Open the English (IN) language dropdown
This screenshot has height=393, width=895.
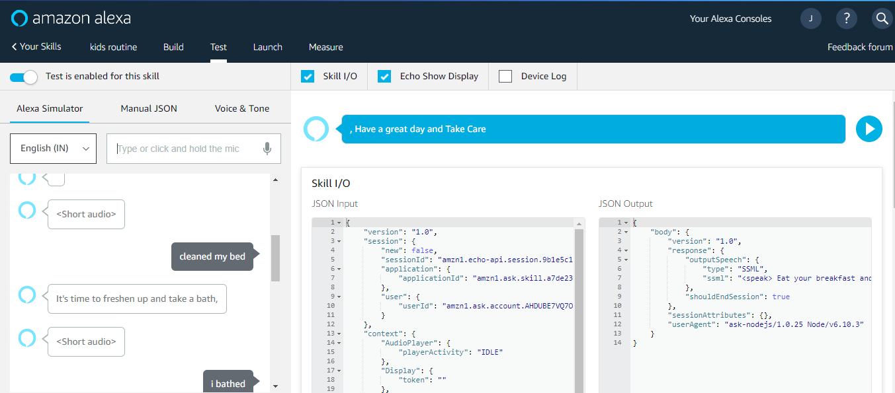click(54, 149)
